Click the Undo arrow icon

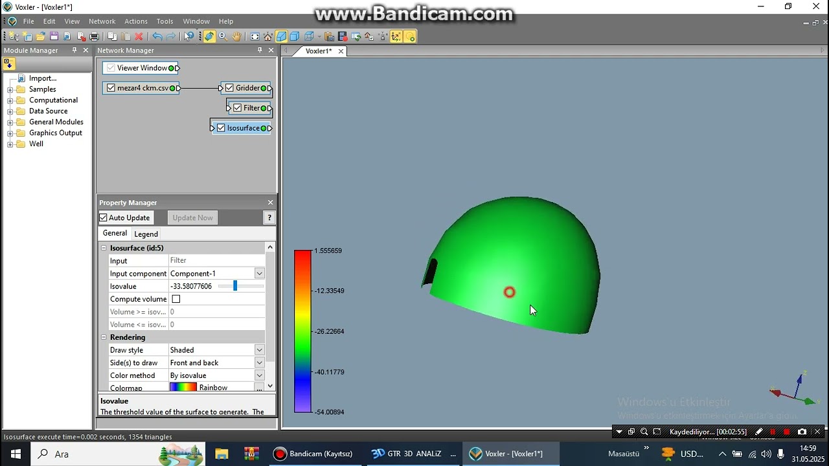(x=157, y=37)
